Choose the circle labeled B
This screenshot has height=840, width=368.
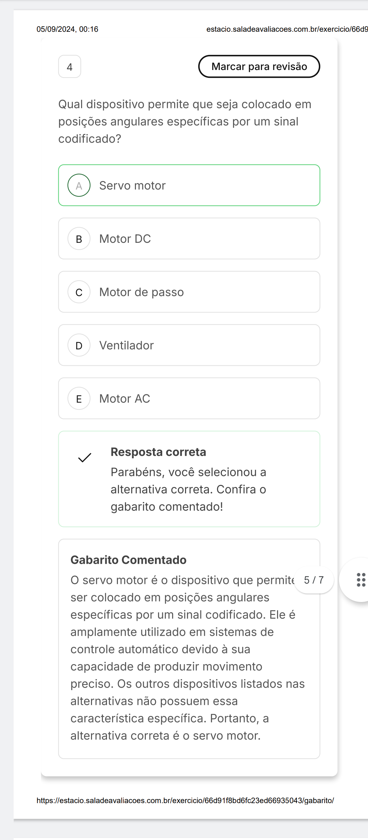79,239
